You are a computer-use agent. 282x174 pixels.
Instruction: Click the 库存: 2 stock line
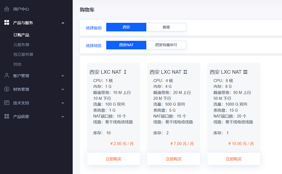pos(161,133)
